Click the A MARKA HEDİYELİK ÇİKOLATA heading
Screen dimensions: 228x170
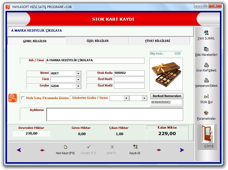[37, 31]
